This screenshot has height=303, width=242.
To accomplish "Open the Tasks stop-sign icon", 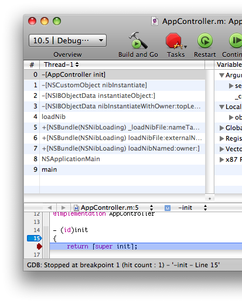I will coord(174,40).
